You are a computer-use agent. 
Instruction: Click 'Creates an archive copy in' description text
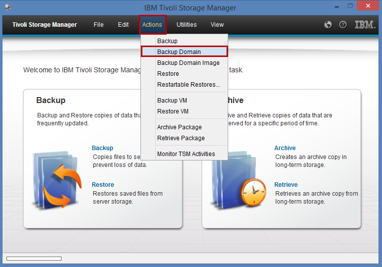[x=311, y=157]
